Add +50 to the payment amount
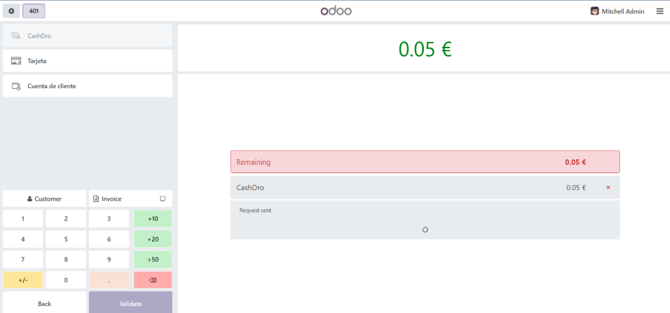This screenshot has height=313, width=670. 153,260
